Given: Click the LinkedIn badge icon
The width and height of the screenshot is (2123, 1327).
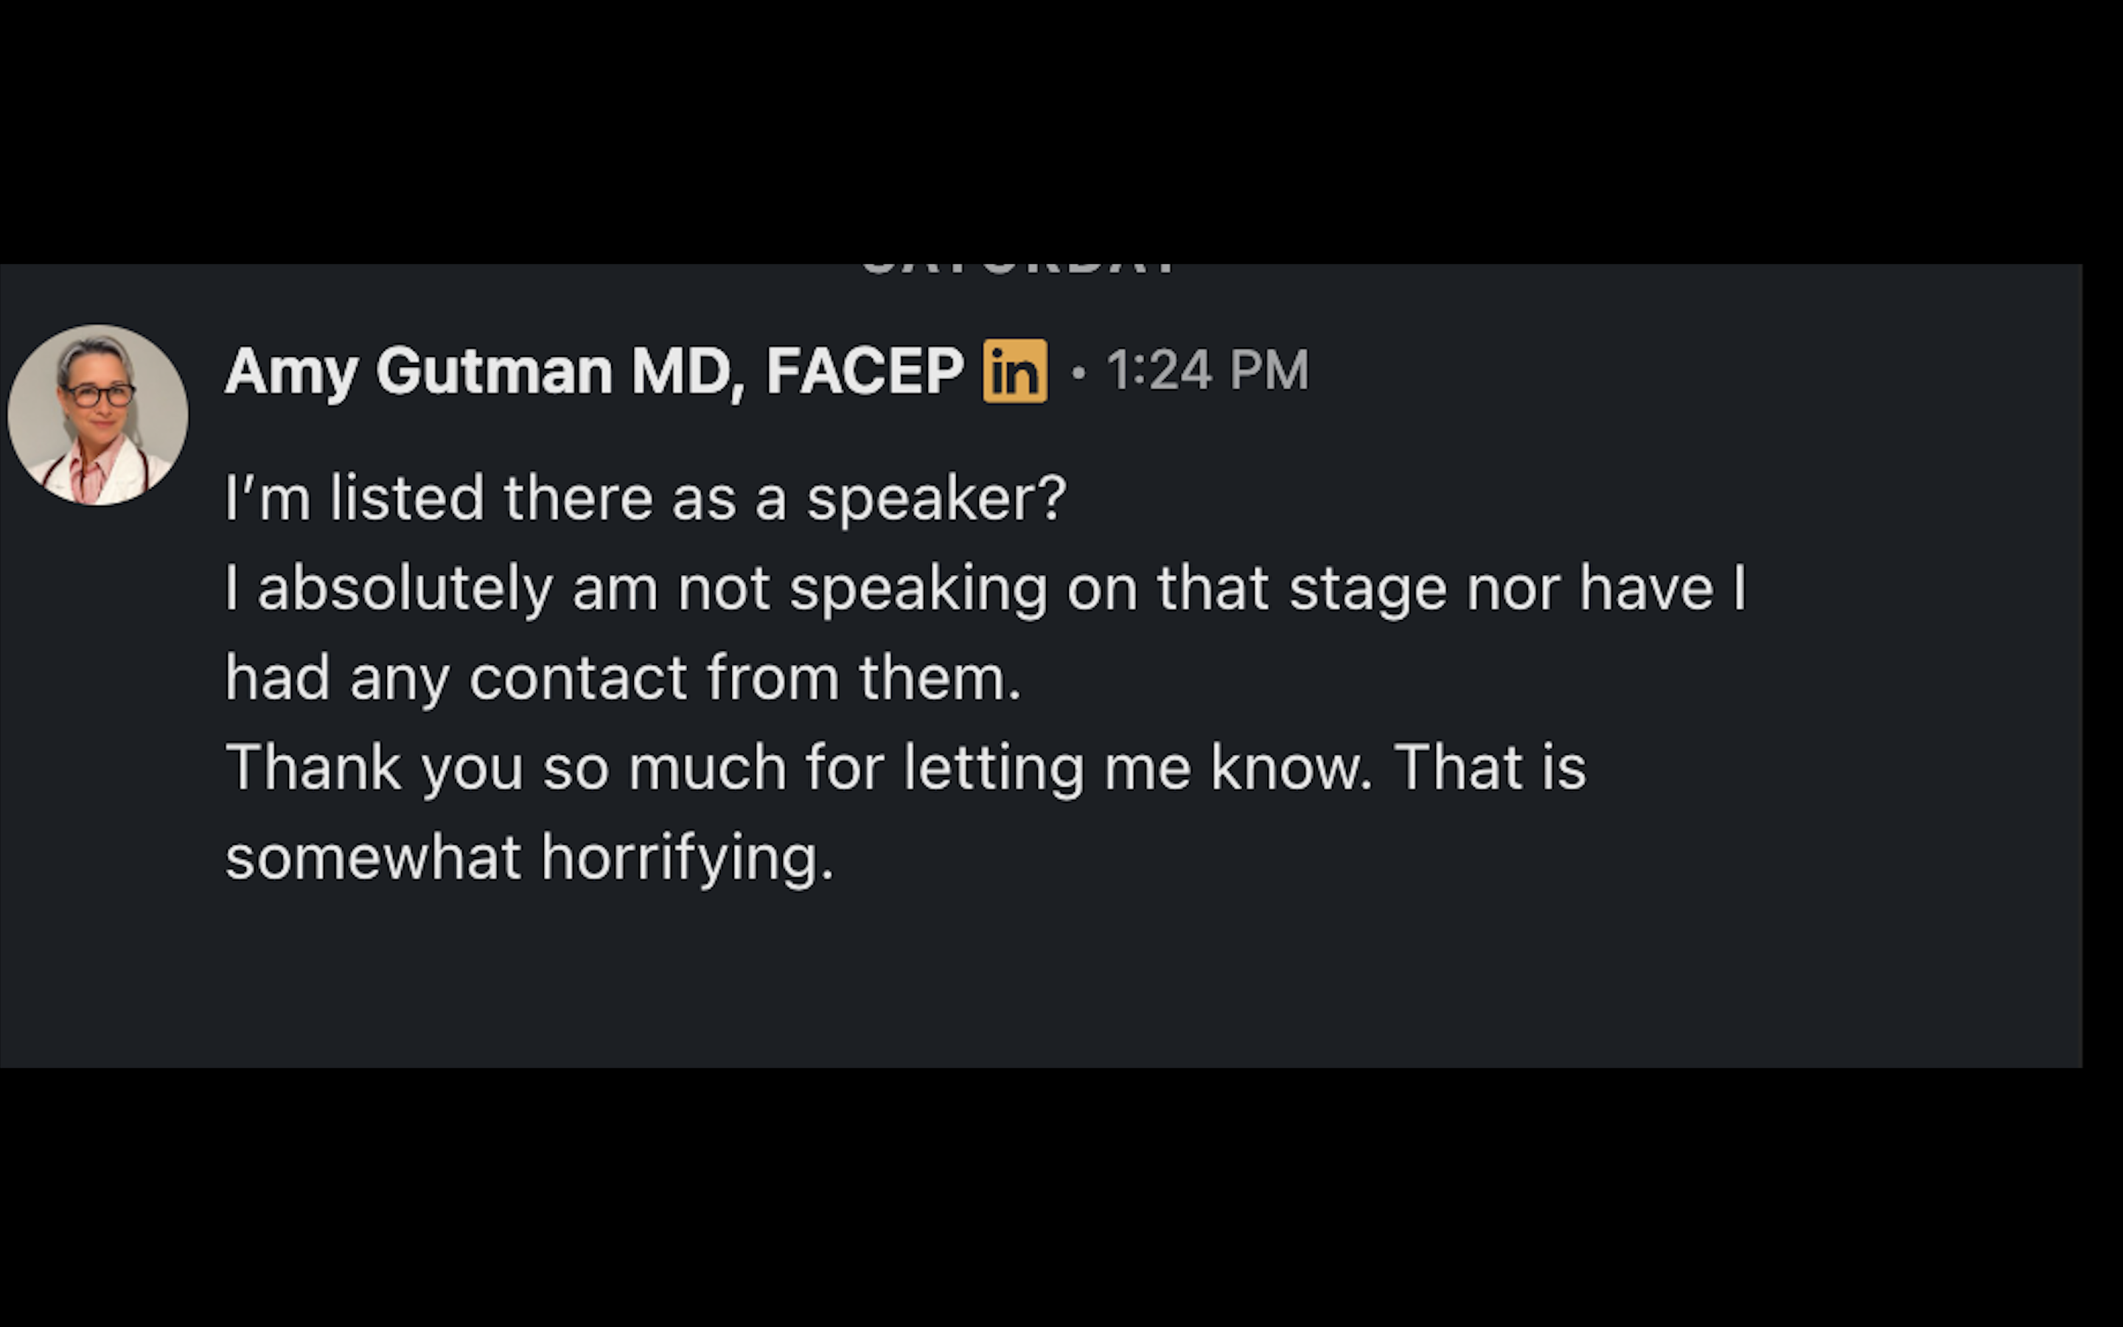Looking at the screenshot, I should [1015, 372].
